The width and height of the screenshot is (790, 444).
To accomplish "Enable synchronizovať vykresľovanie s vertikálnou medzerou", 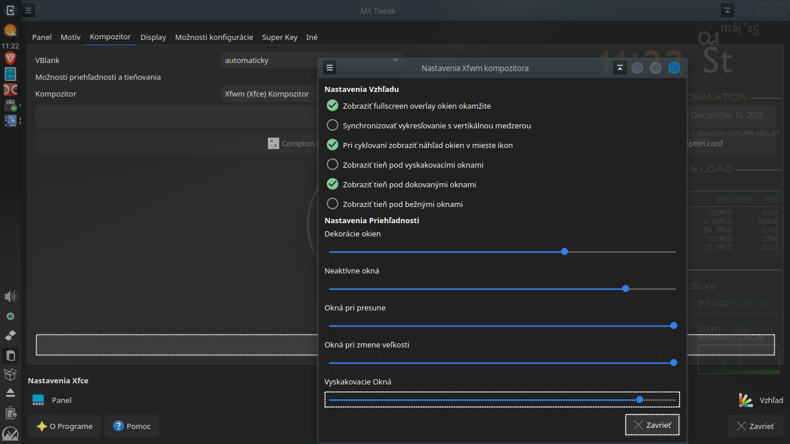I will [x=333, y=125].
